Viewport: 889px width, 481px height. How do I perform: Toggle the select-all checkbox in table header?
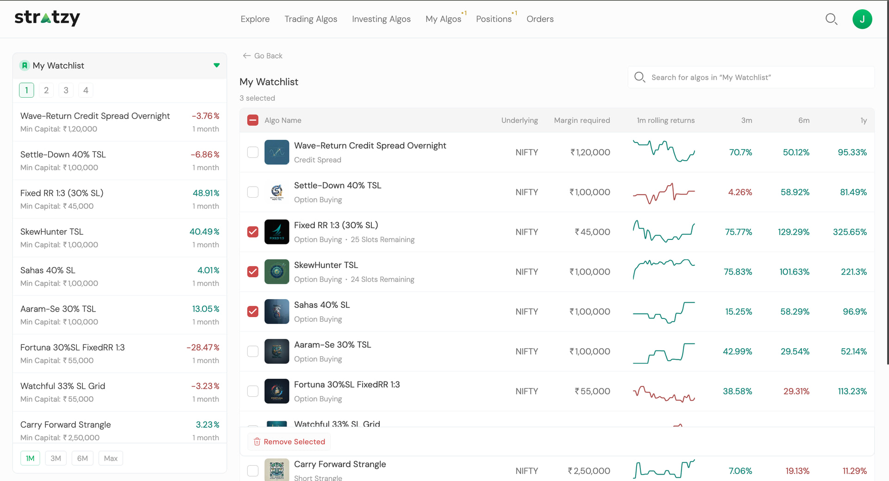(x=253, y=120)
